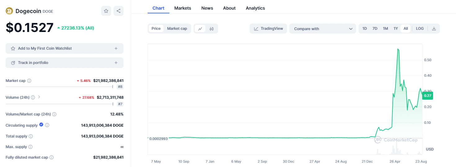
Task: Set chart range to 1M
Action: pos(385,29)
